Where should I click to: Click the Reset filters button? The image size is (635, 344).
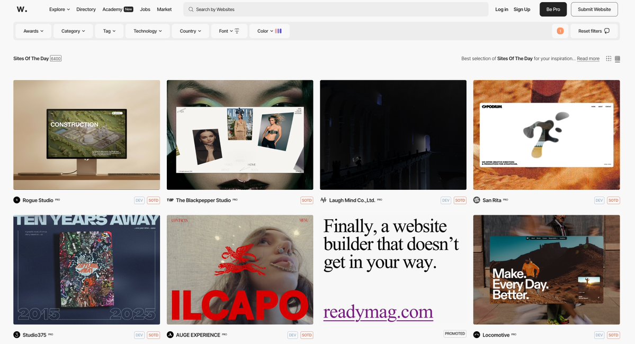coord(594,31)
